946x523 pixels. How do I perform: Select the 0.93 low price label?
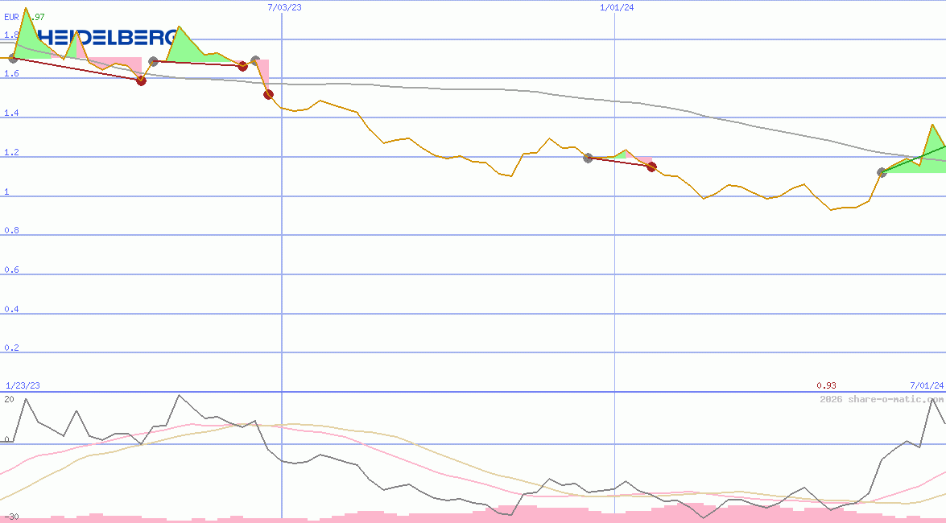[826, 385]
